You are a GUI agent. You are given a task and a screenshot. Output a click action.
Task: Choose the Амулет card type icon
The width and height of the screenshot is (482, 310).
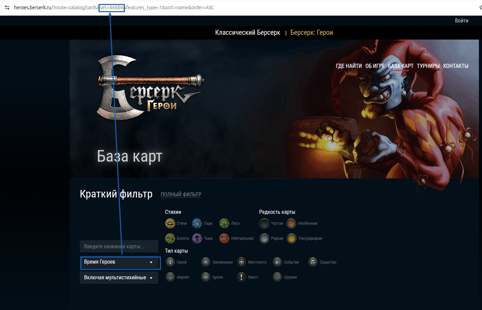click(x=170, y=277)
